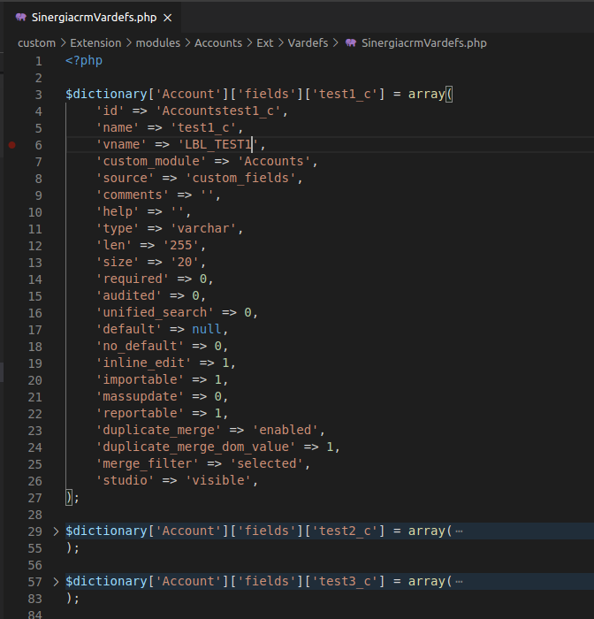Open SinergiacrmVardefs.php breadcrumb file entry
The image size is (594, 619).
click(424, 43)
